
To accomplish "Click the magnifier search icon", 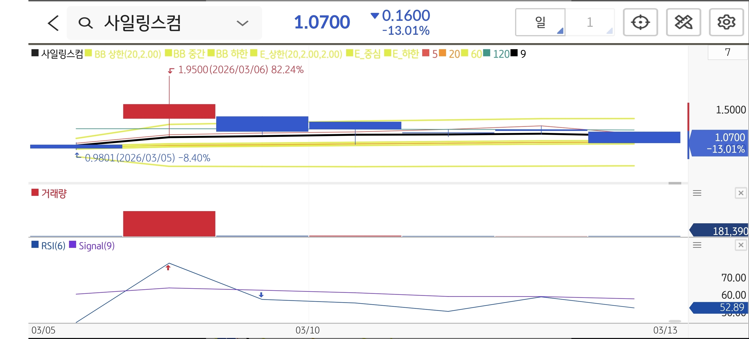I will click(86, 23).
